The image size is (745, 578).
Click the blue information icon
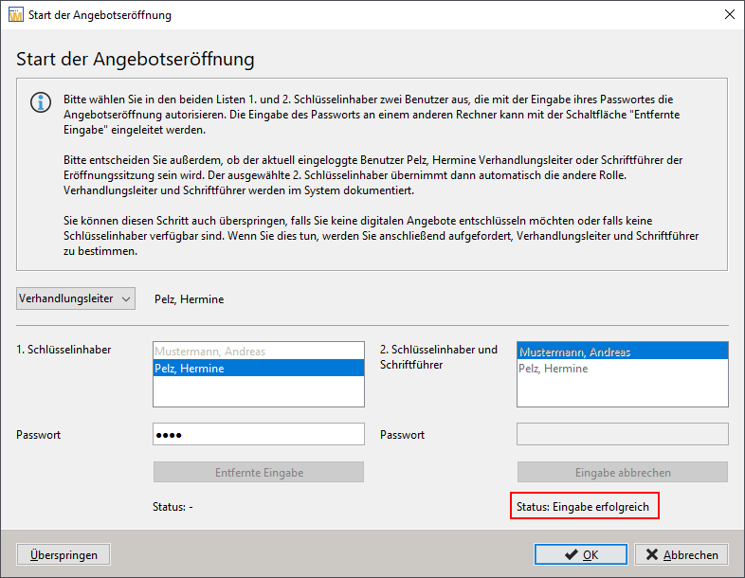click(41, 102)
